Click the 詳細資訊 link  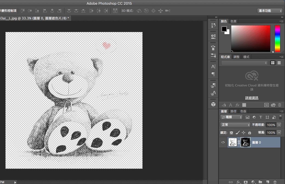click(x=252, y=98)
